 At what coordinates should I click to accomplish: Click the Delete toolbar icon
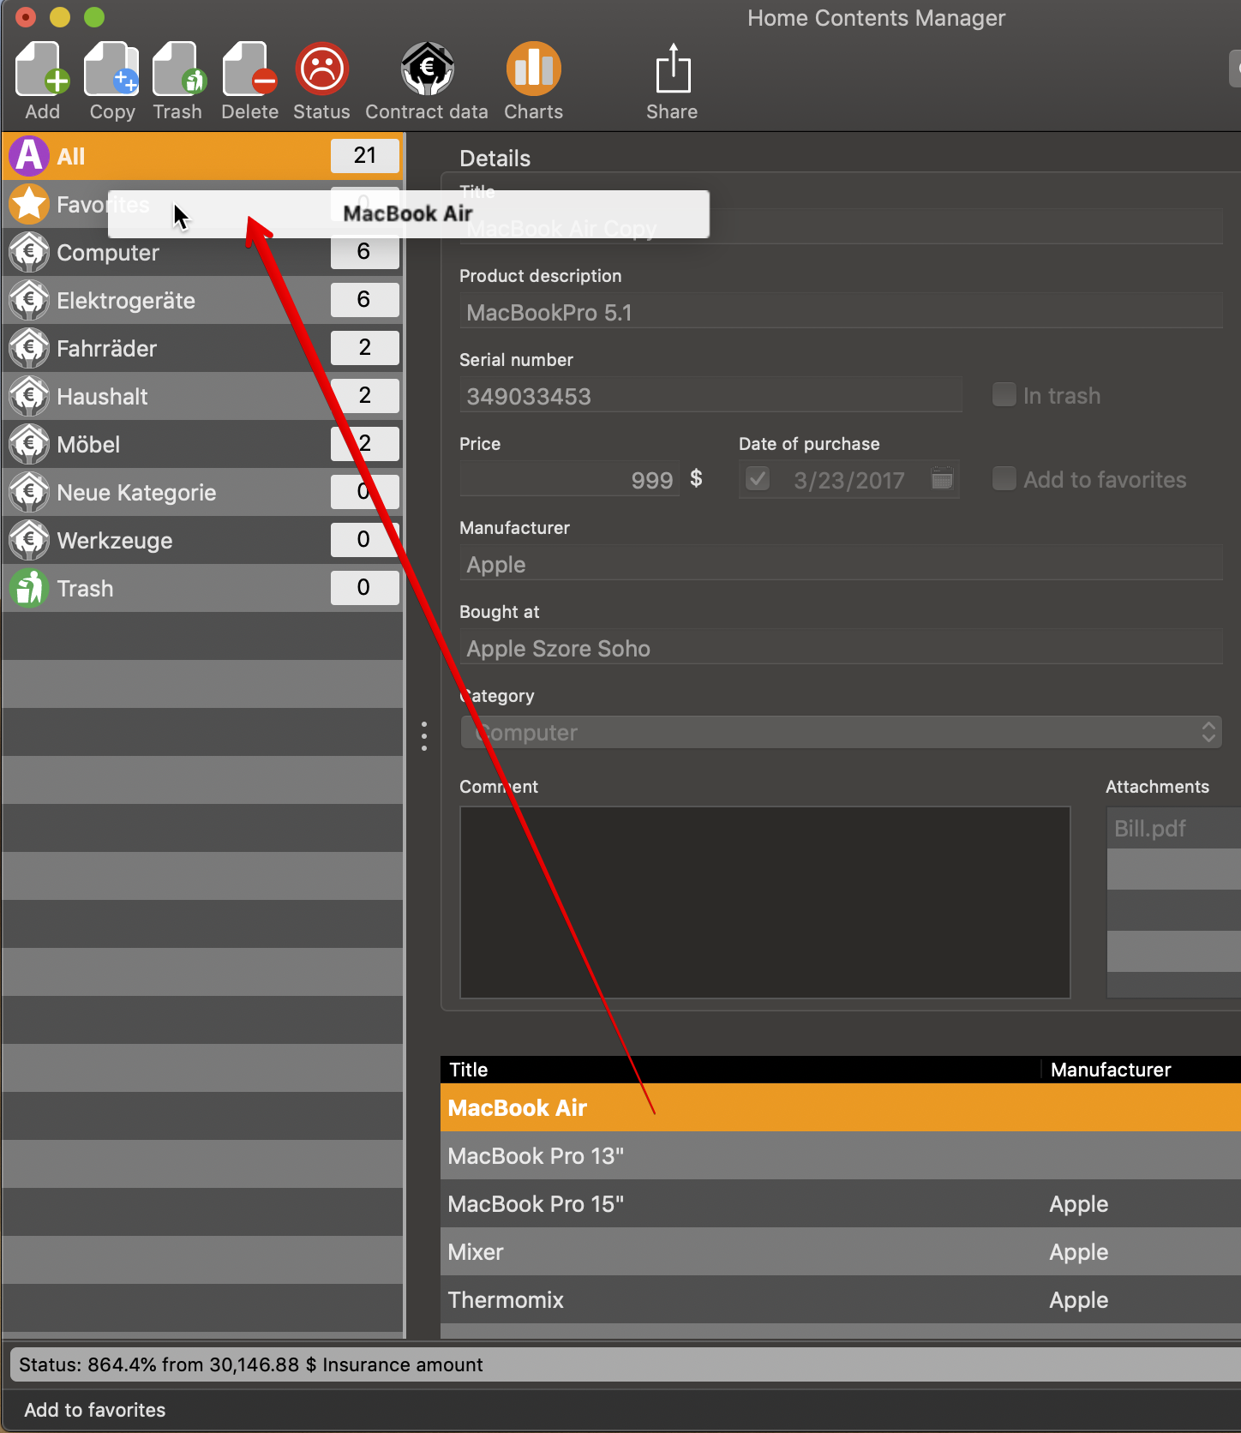[x=249, y=69]
